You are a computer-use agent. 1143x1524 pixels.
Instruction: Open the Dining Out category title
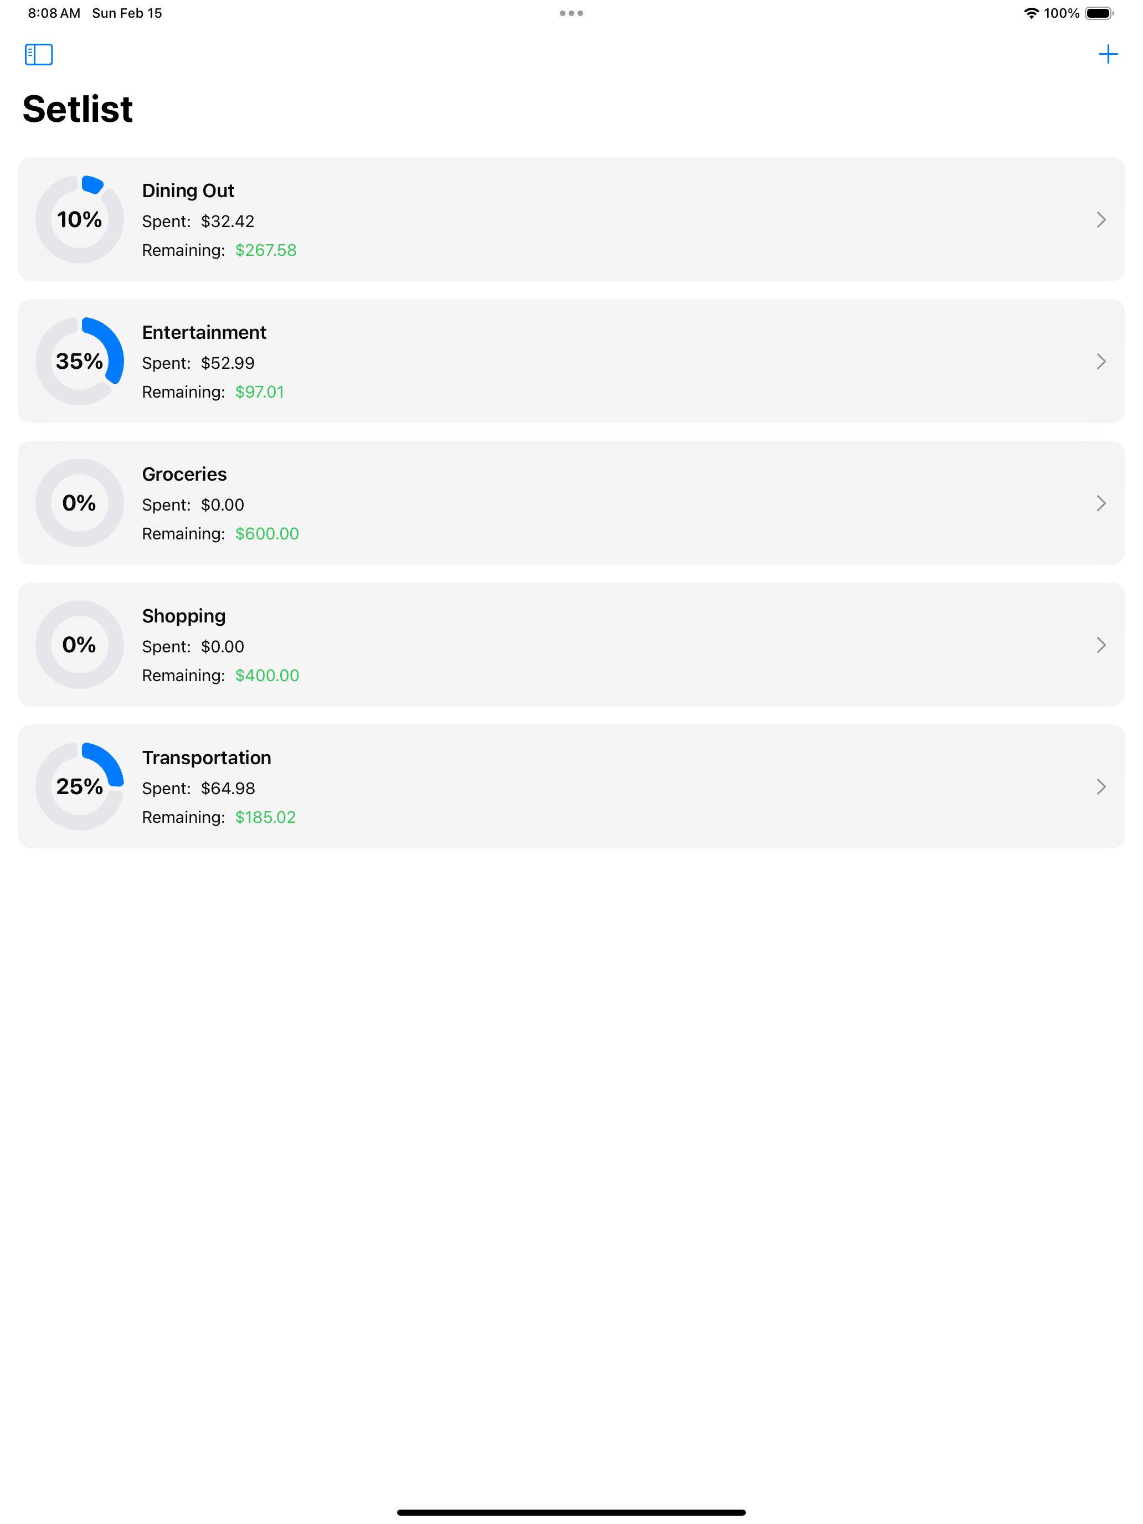tap(188, 191)
